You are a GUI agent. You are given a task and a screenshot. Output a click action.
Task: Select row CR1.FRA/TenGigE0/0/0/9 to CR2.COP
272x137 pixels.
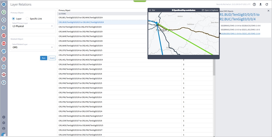(x=135, y=112)
